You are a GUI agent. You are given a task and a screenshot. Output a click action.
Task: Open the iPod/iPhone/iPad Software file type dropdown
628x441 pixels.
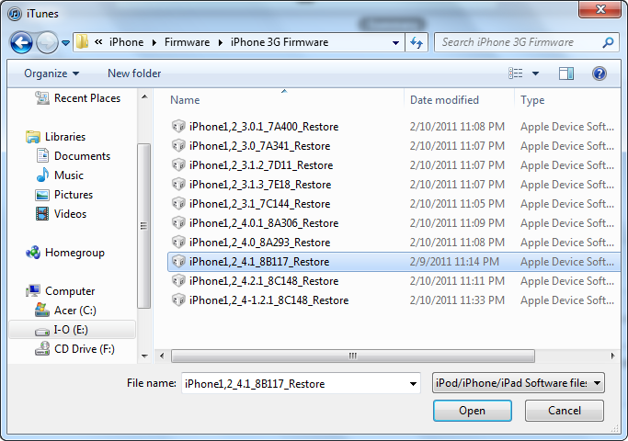(519, 383)
